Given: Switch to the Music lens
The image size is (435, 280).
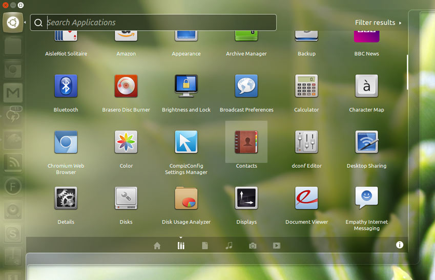Looking at the screenshot, I should [229, 246].
